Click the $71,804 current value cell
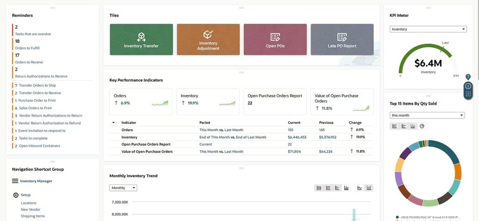479x221 pixels. click(x=295, y=152)
